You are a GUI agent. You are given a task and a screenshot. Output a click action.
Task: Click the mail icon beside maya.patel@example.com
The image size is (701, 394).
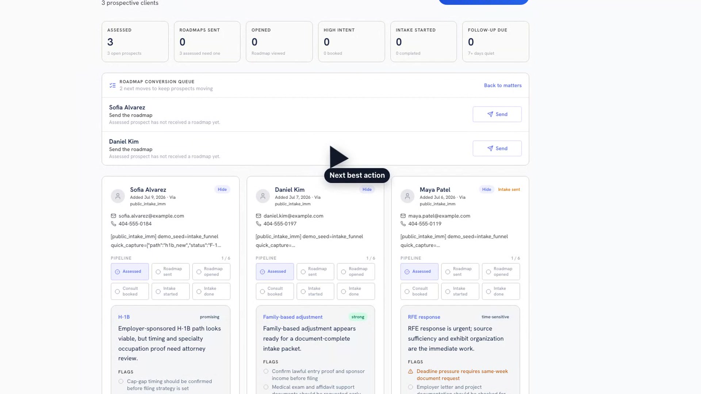coord(403,216)
